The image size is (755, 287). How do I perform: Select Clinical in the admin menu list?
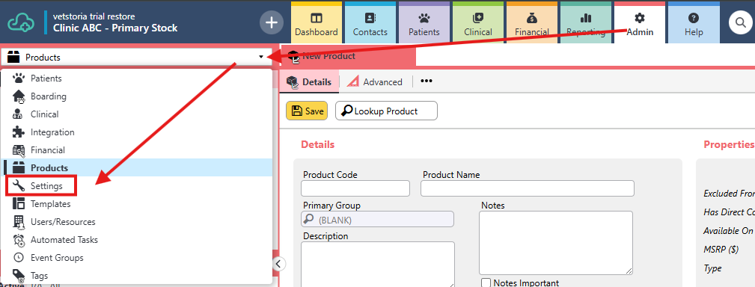pos(137,114)
